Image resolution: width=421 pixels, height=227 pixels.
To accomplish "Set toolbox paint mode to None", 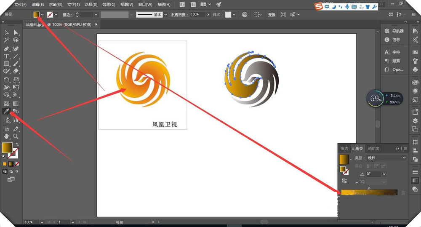I will point(17,164).
